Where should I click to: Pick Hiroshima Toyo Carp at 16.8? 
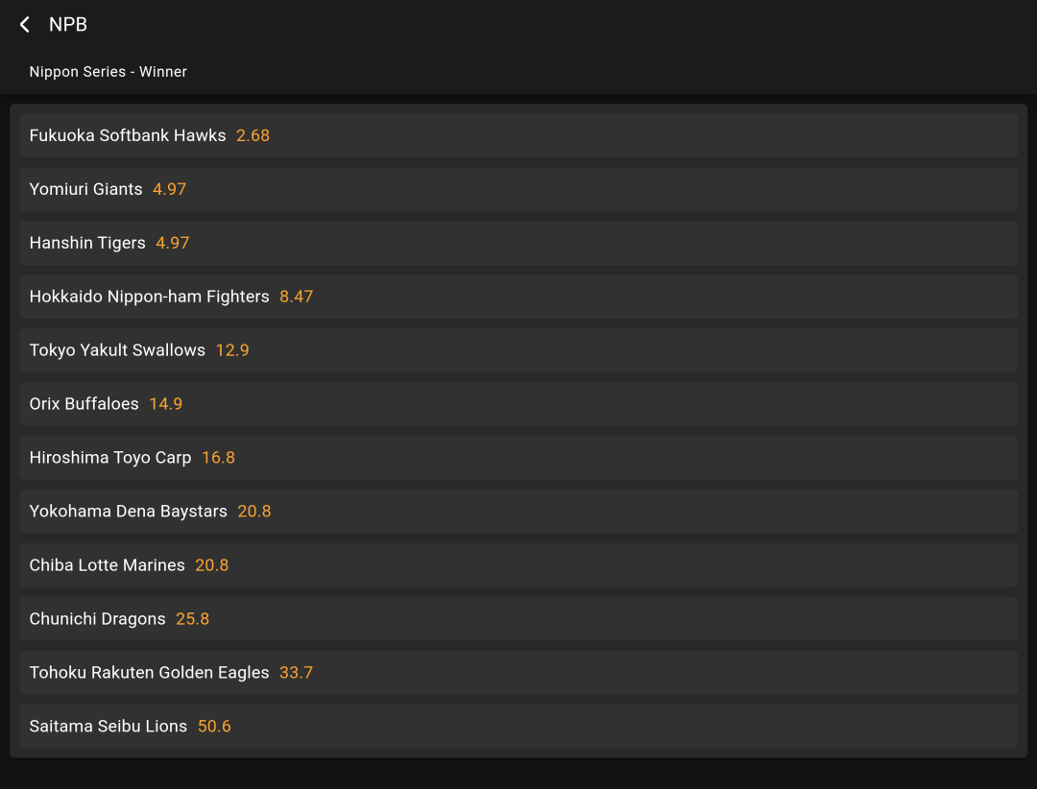pyautogui.click(x=518, y=458)
